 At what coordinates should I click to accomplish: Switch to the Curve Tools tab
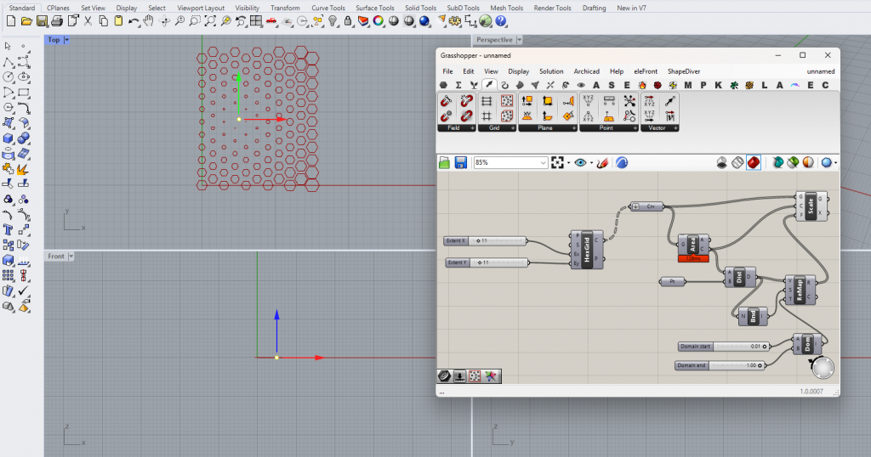tap(327, 8)
